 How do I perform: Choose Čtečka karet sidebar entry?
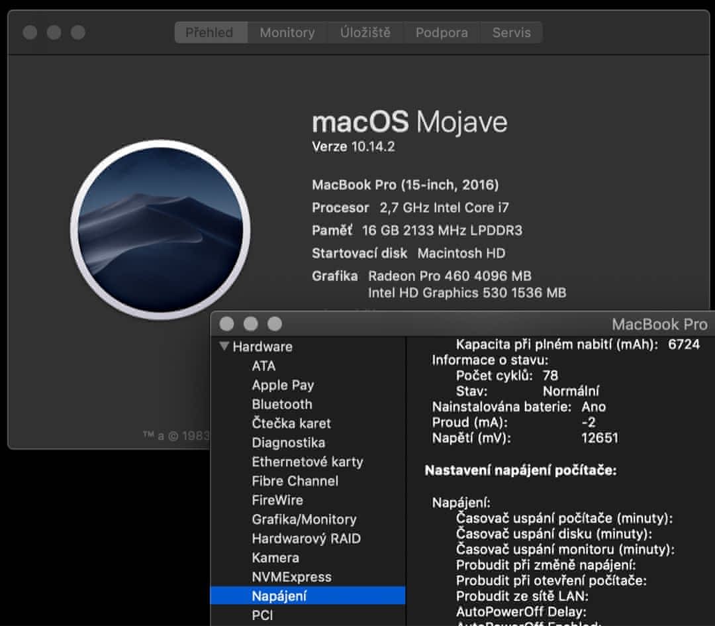tap(291, 423)
